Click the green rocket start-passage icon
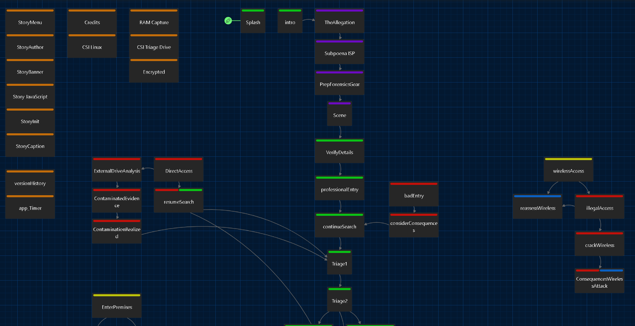635x326 pixels. (x=228, y=21)
